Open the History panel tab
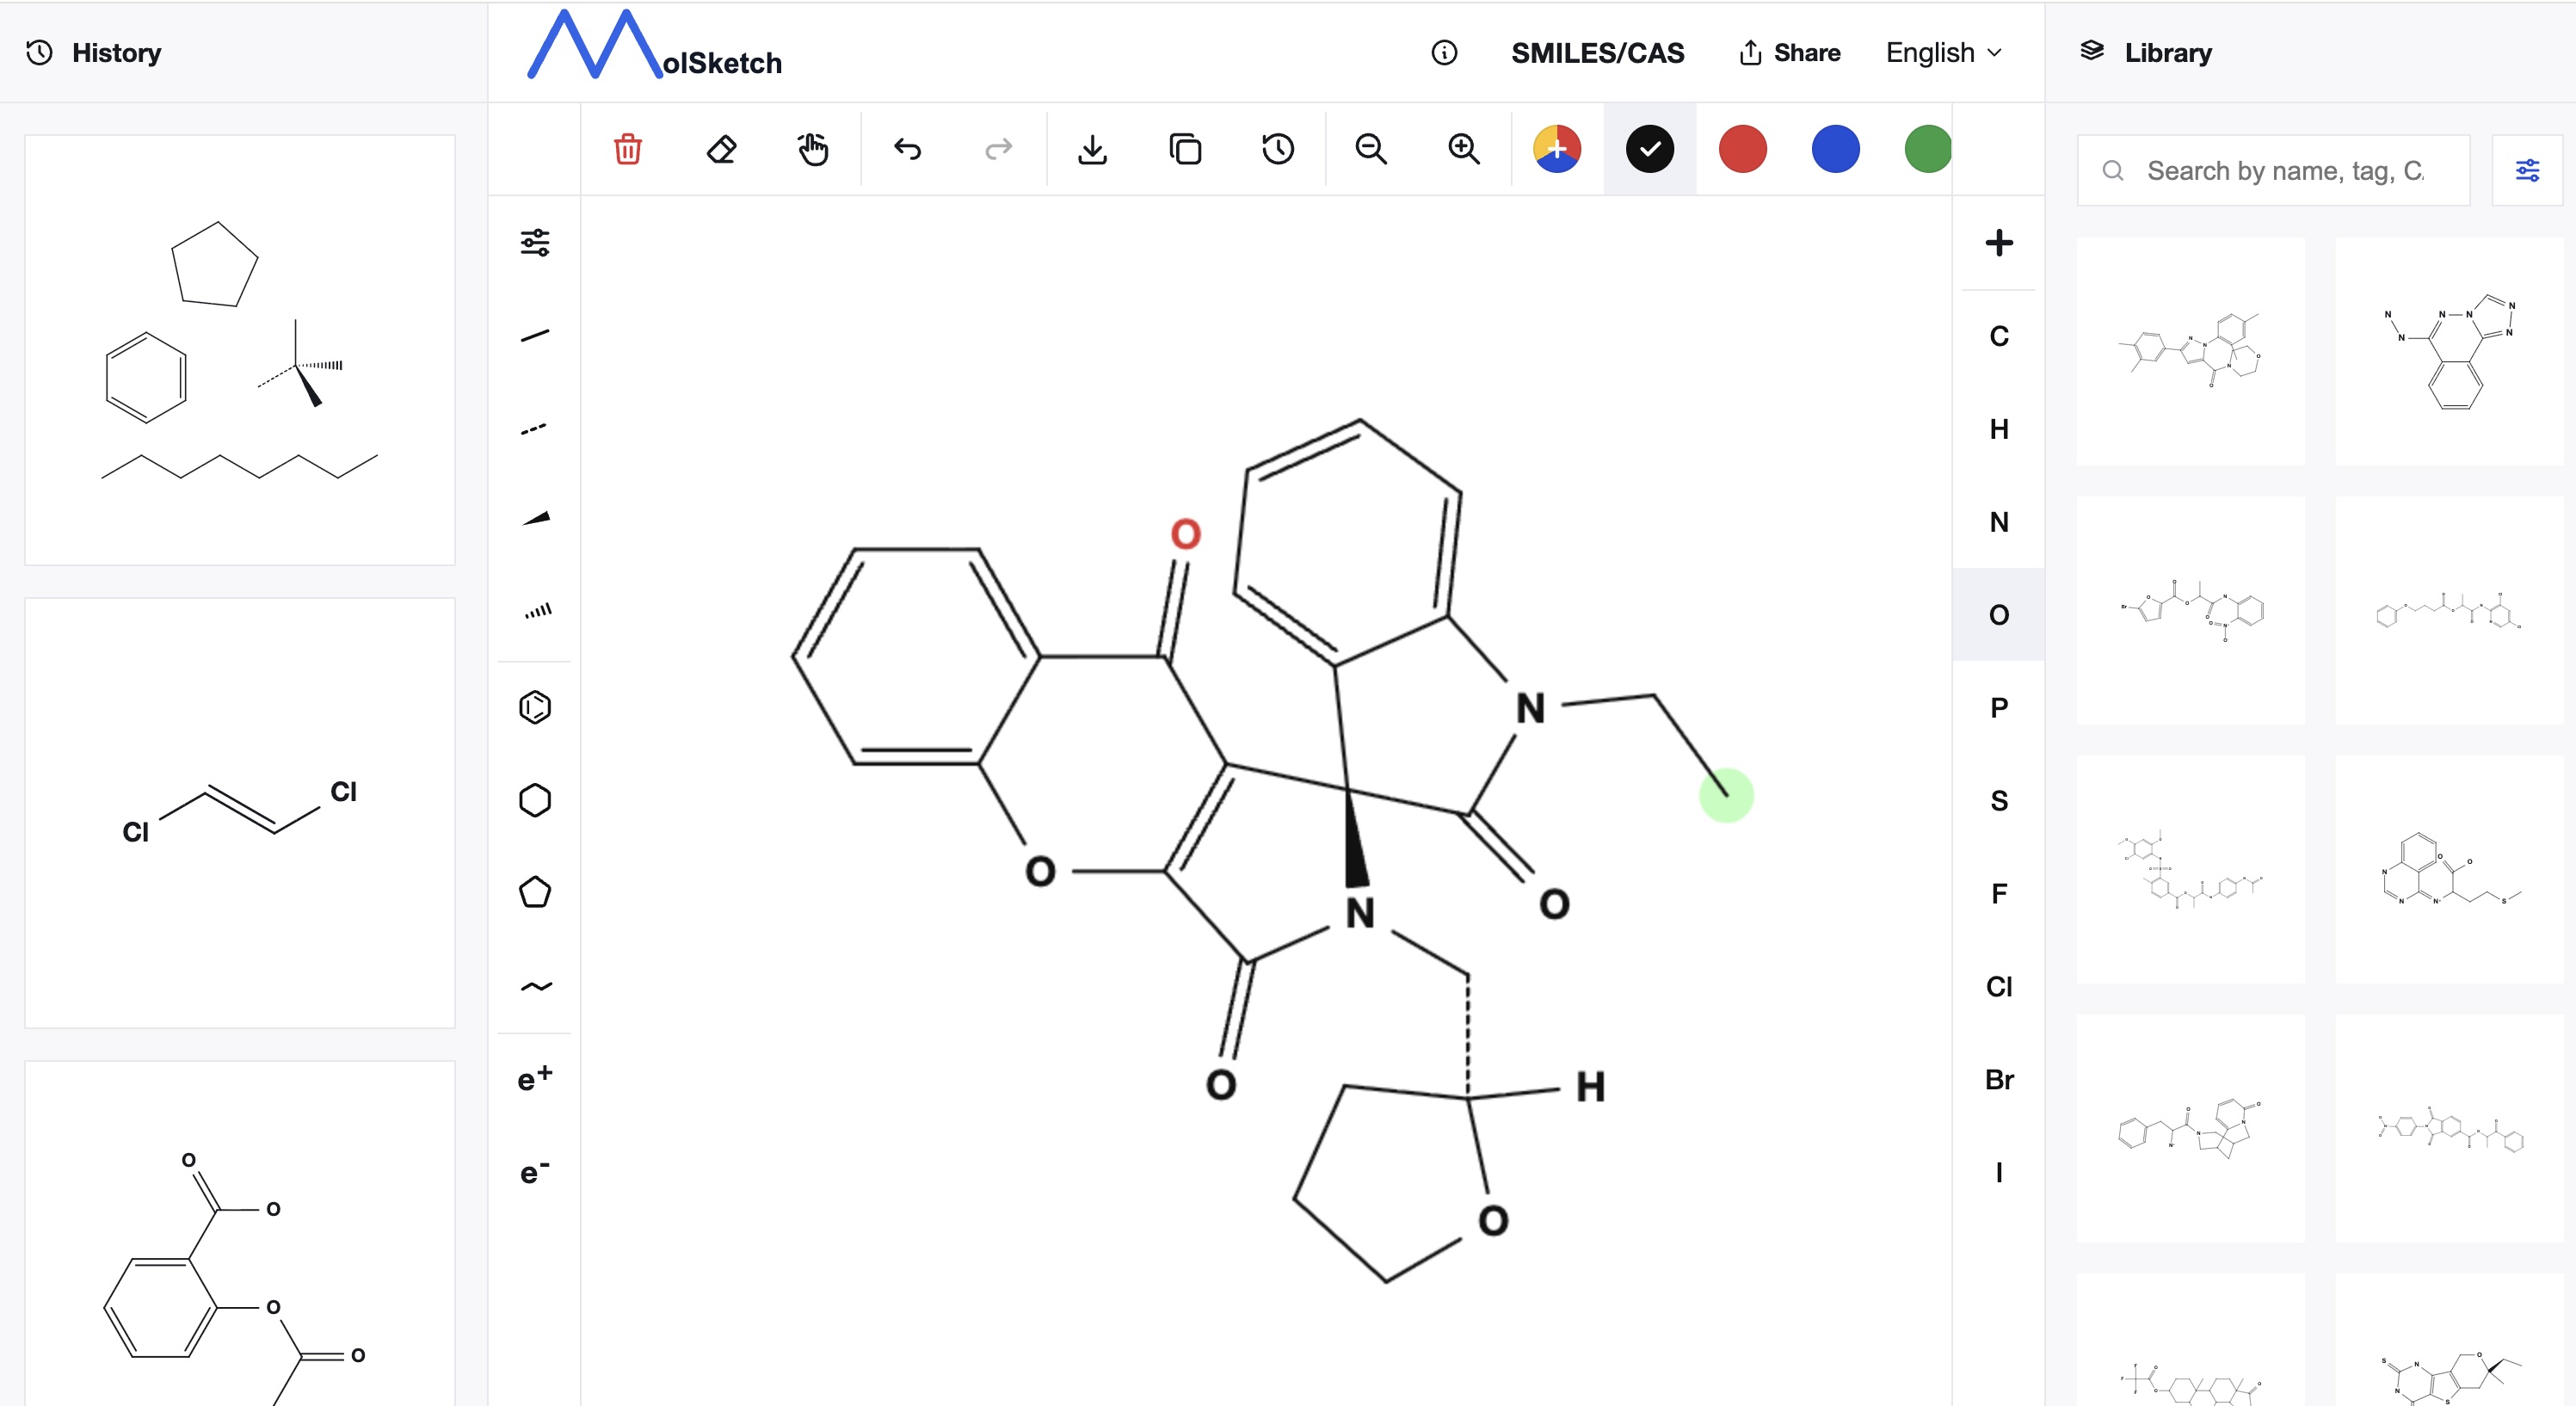This screenshot has width=2576, height=1406. (95, 52)
